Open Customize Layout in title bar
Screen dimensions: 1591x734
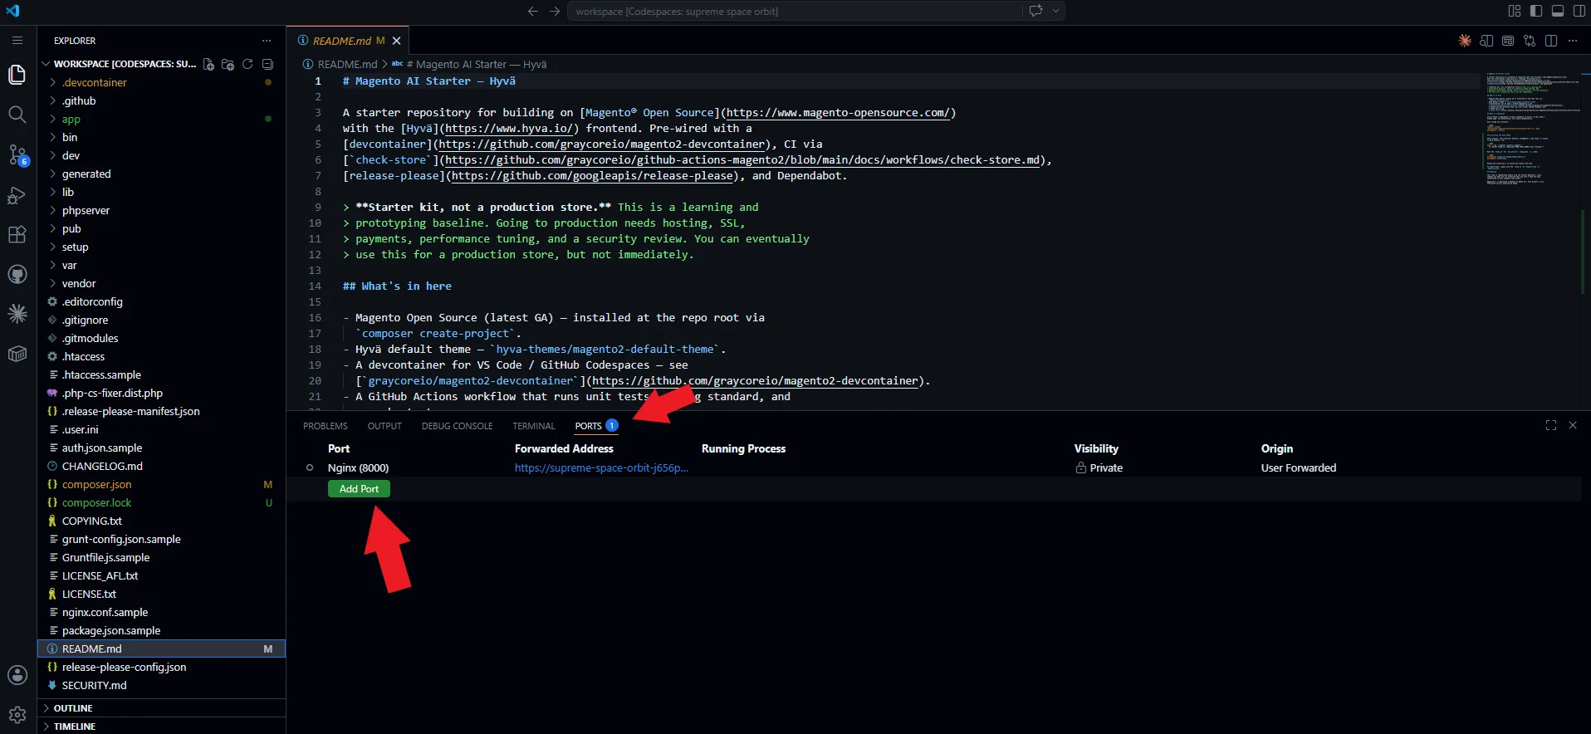tap(1515, 11)
